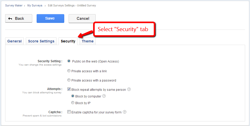Screen dimensions: 250x126
Task: Open the Theme tab
Action: point(87,41)
